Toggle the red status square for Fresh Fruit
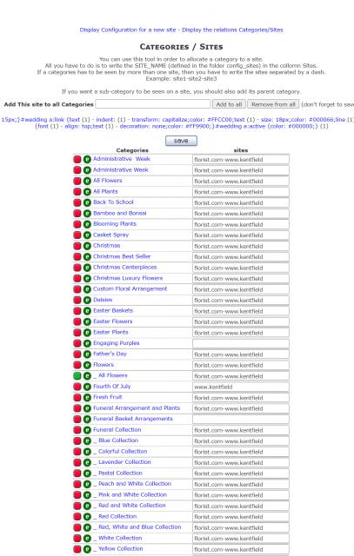 77,398
